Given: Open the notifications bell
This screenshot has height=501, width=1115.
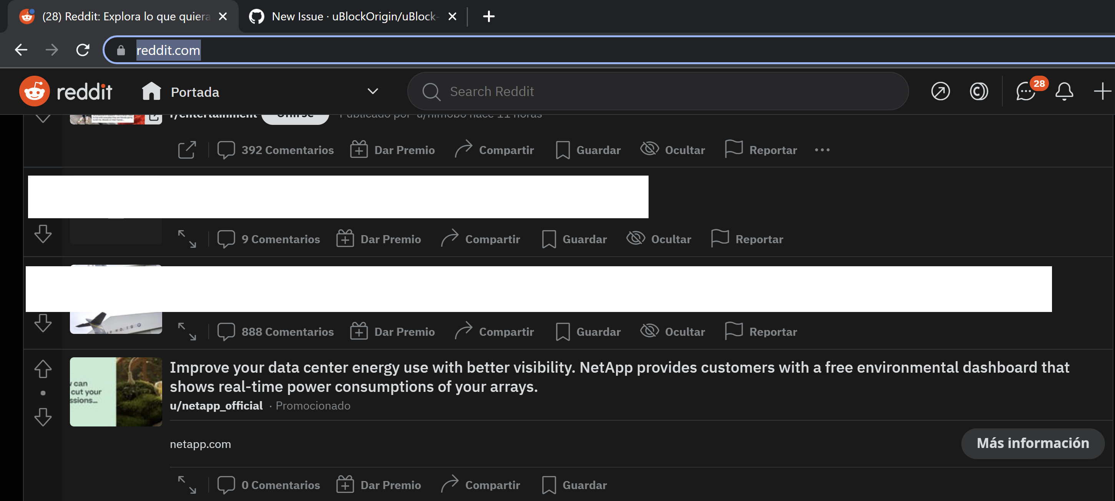Looking at the screenshot, I should tap(1064, 91).
